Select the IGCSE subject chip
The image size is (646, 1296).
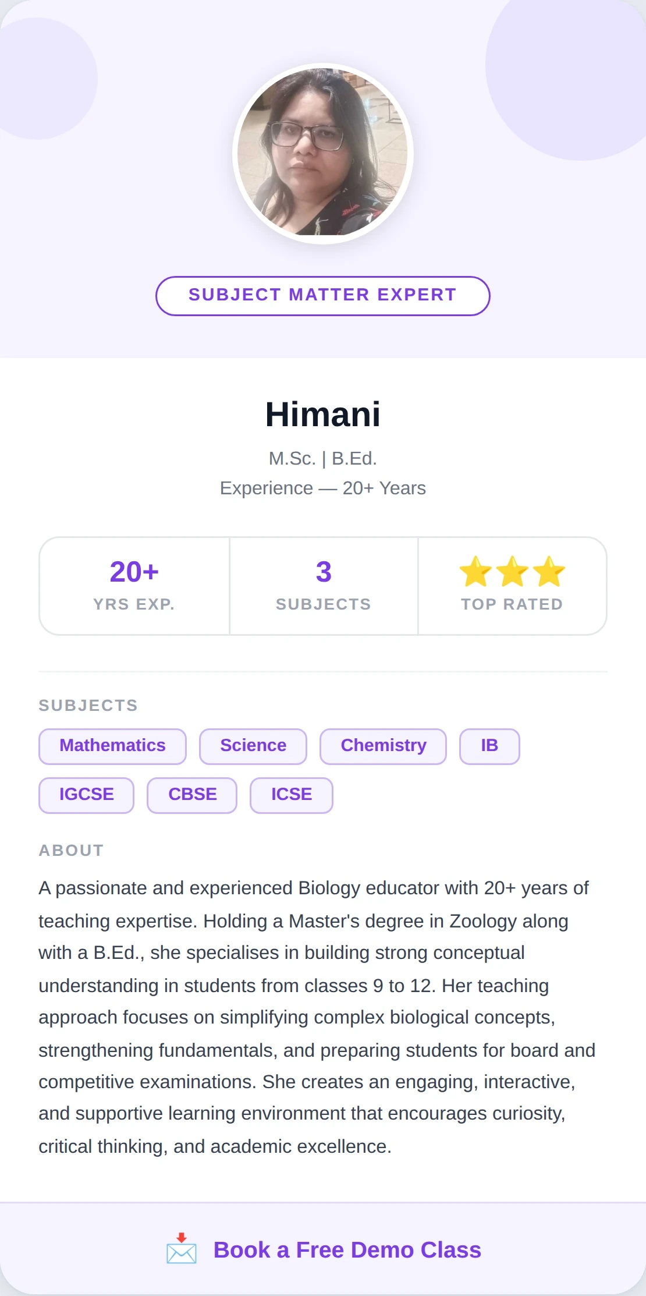click(x=86, y=795)
